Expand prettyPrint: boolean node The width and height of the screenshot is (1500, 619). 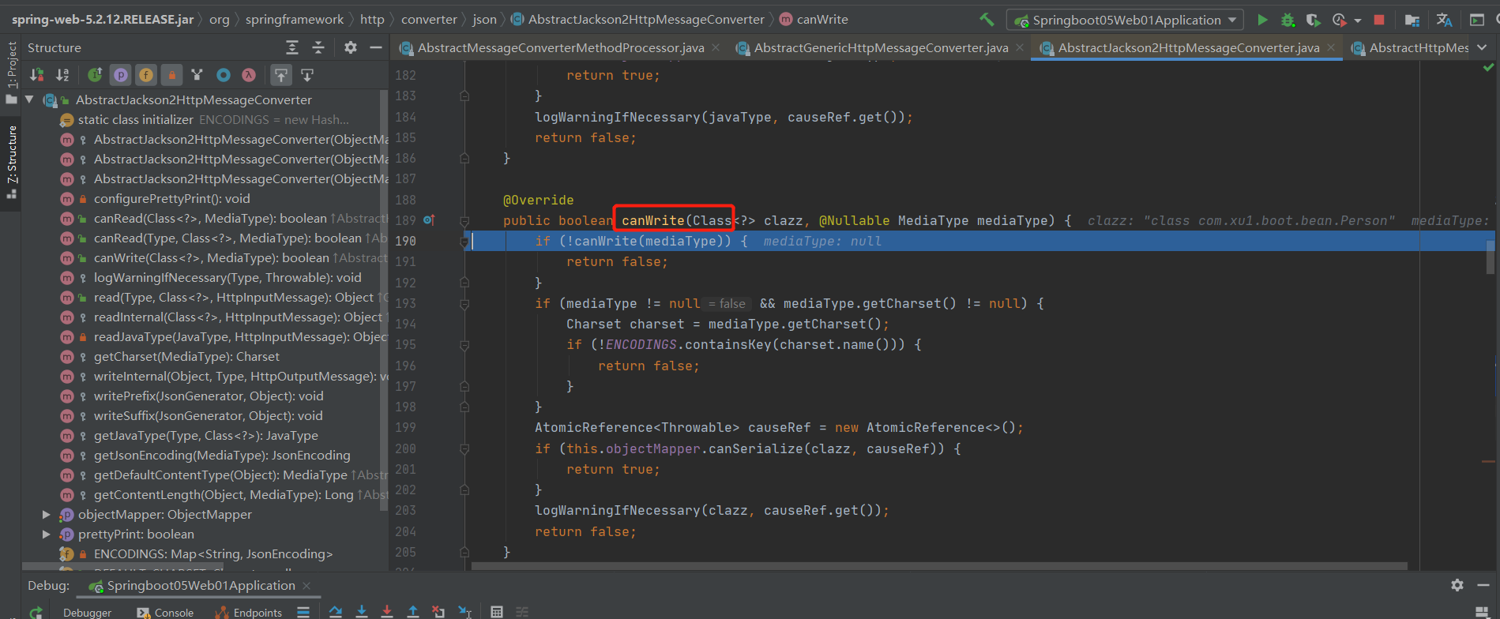point(47,534)
